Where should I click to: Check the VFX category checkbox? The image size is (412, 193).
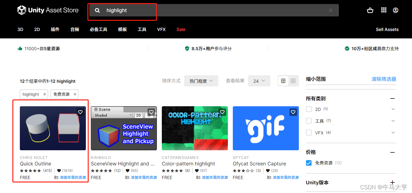pyautogui.click(x=309, y=133)
